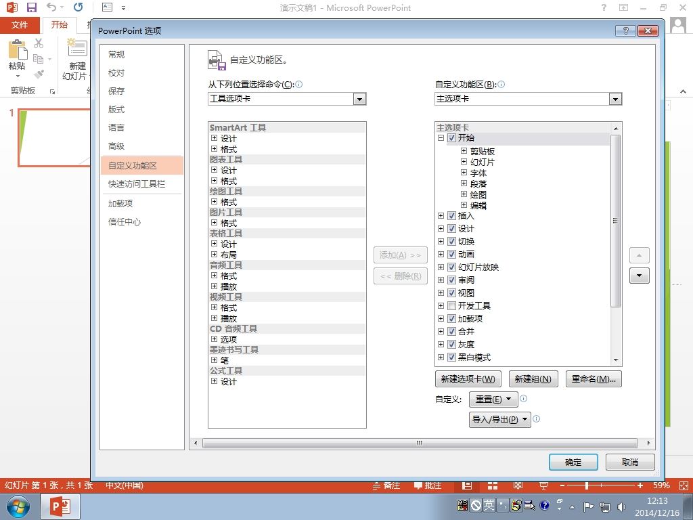The image size is (693, 520).
Task: Click the Redo icon in title bar
Action: [79, 7]
